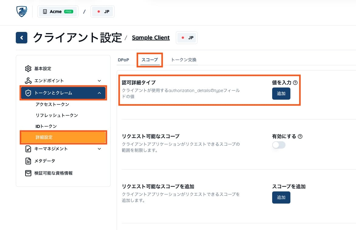This screenshot has width=356, height=230.
Task: Select the スコープ tab
Action: [x=150, y=60]
